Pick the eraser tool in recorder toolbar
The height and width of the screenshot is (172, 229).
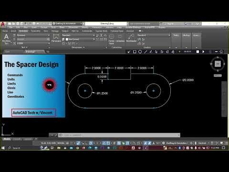173,52
